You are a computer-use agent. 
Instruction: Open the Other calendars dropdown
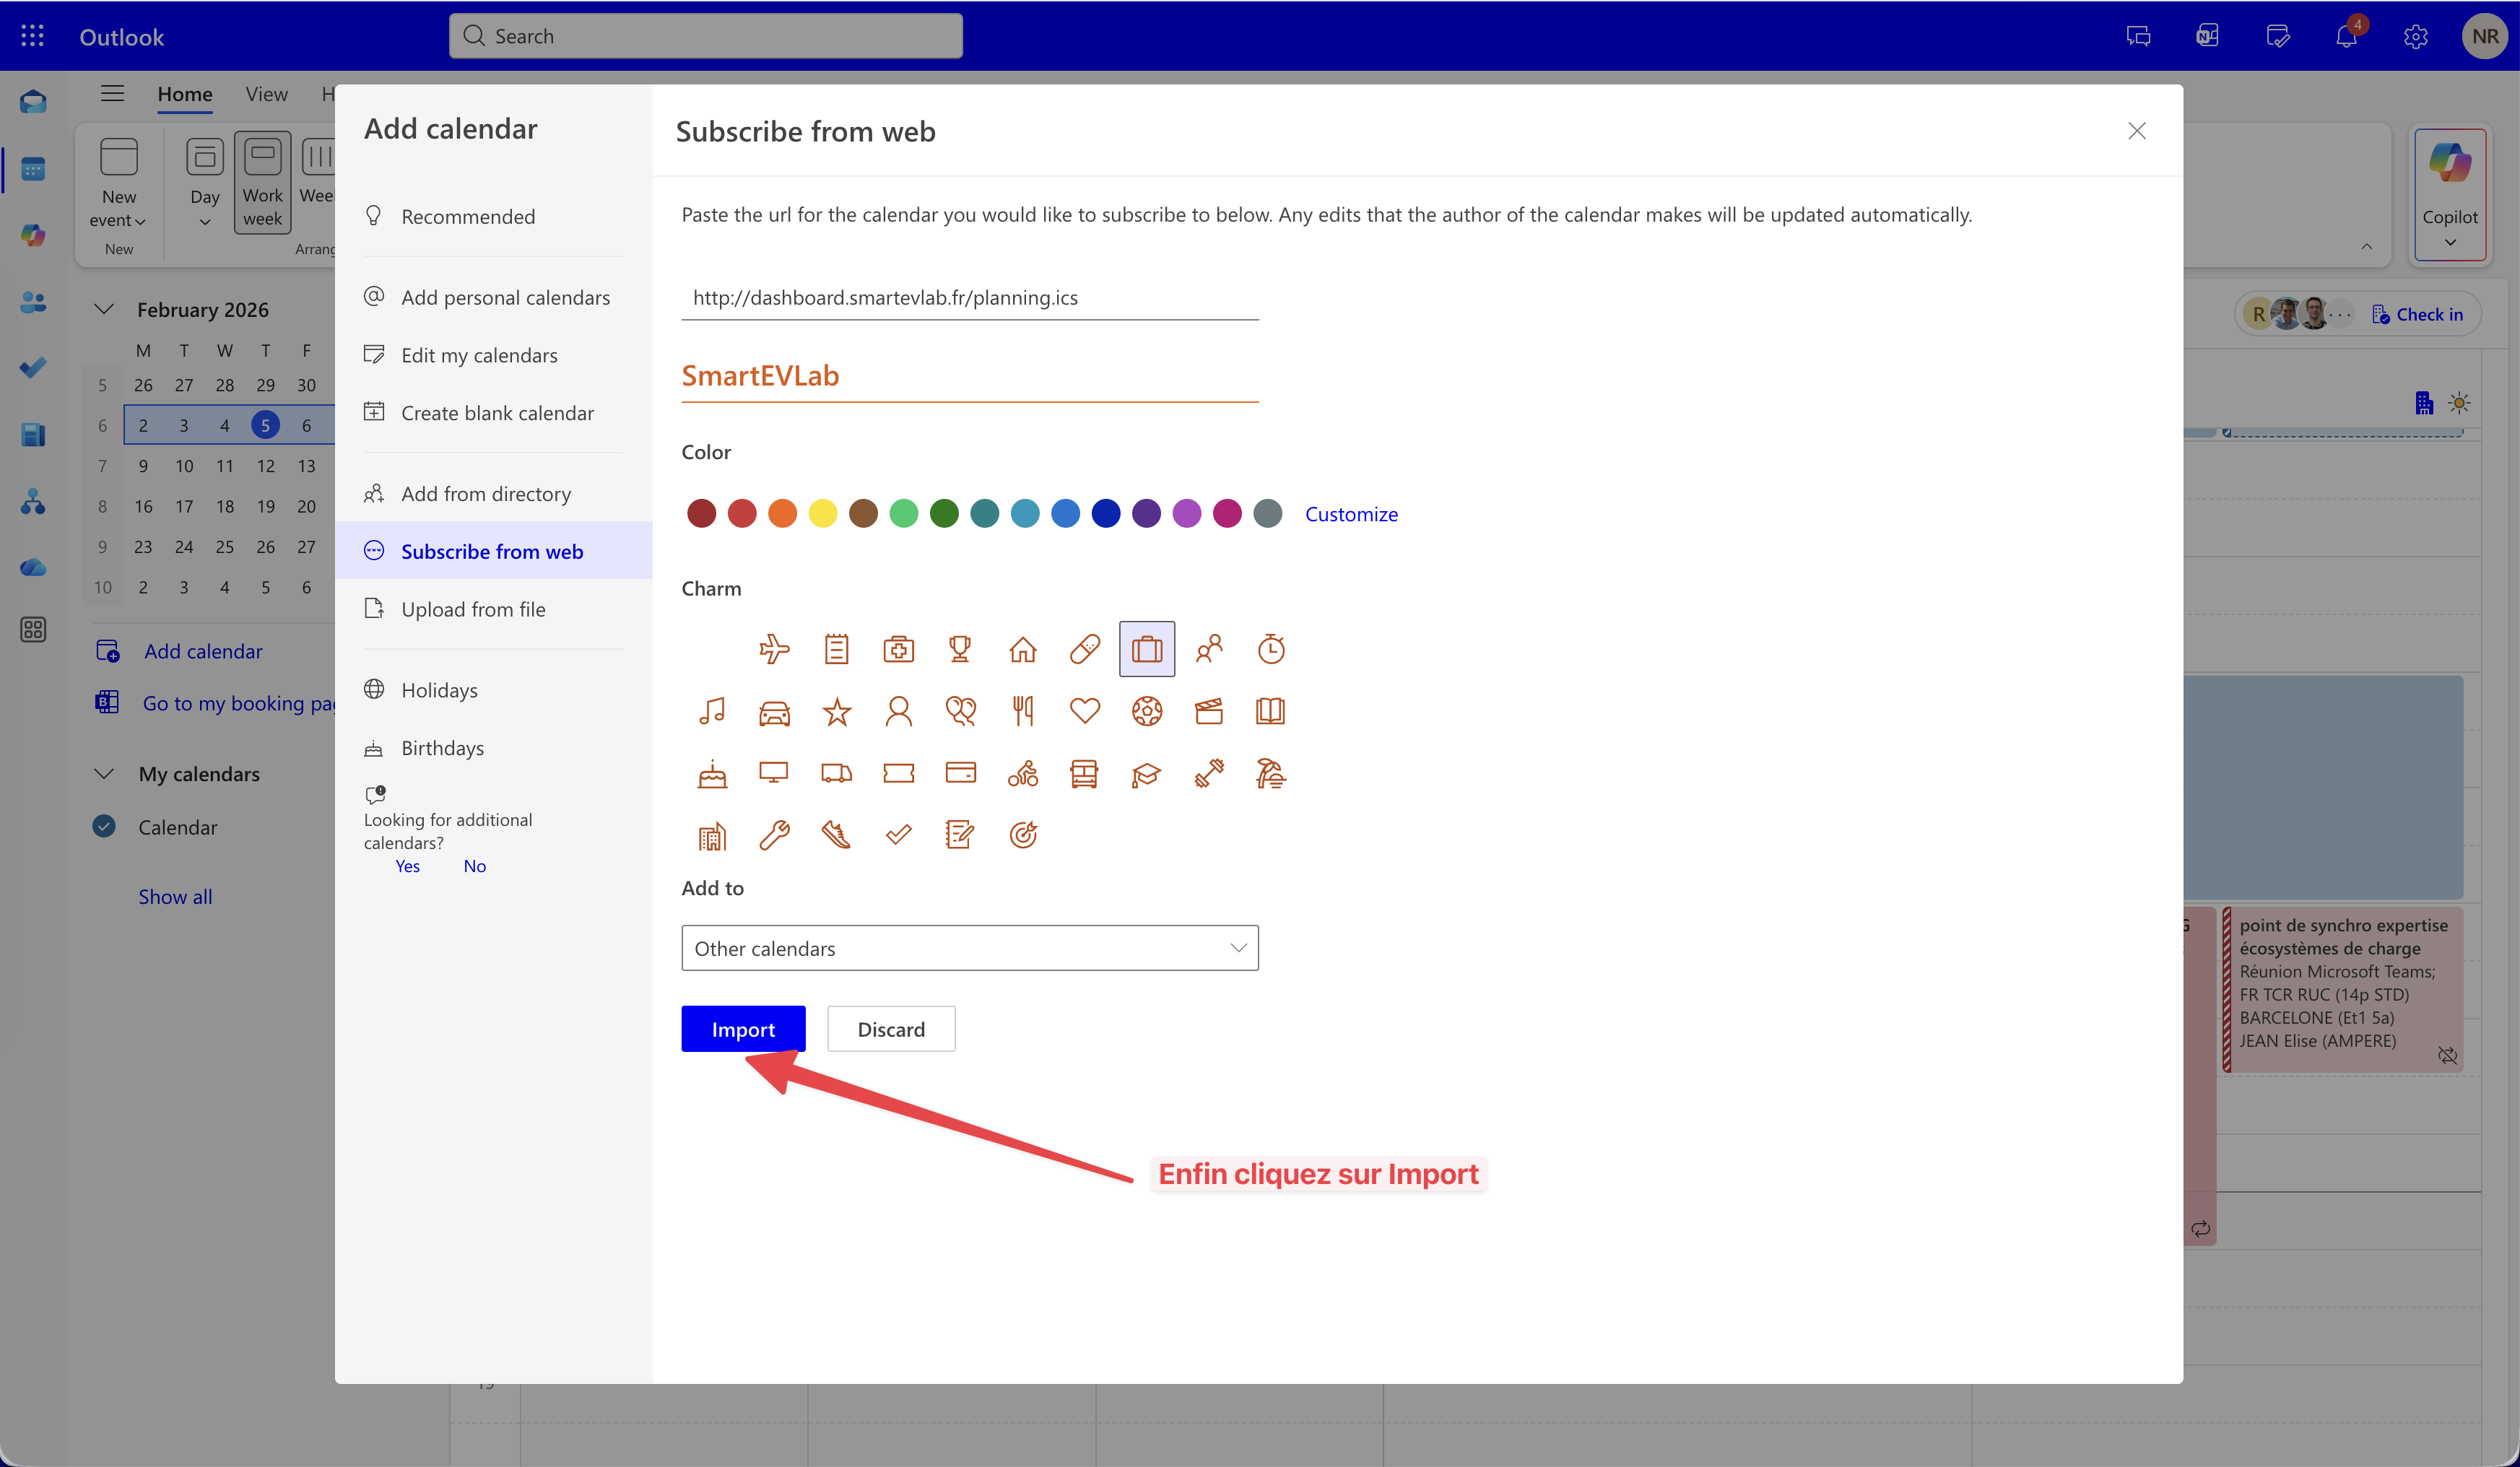[969, 948]
